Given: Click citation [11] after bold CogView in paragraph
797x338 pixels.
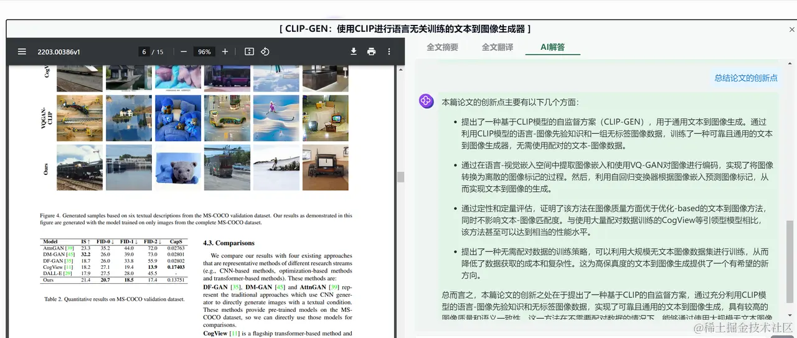Looking at the screenshot, I should [234, 334].
